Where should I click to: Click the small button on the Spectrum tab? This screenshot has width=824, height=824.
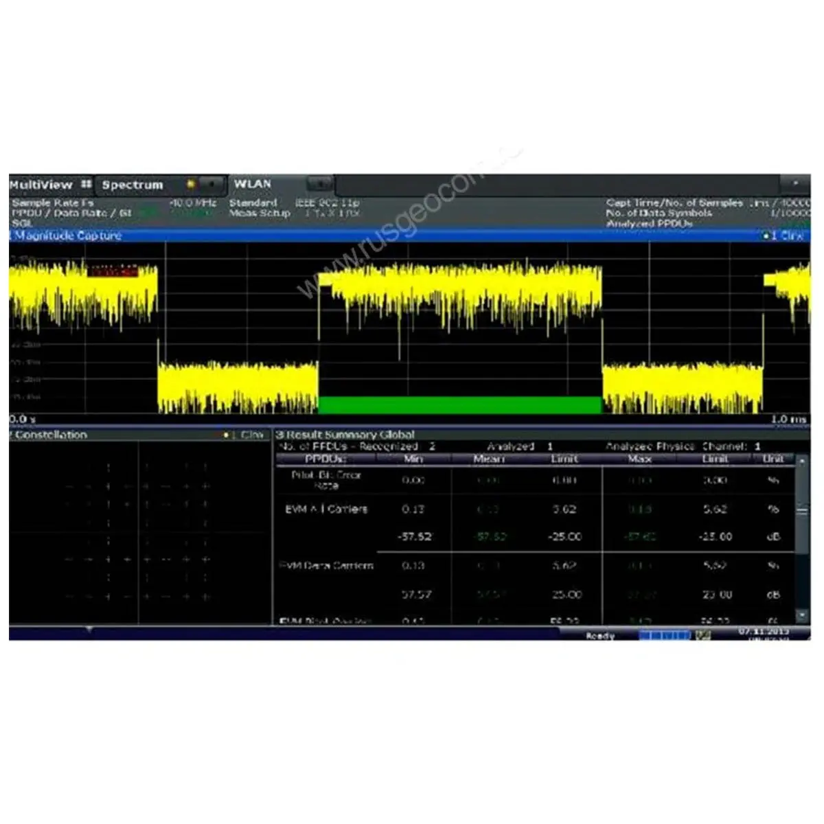pos(212,185)
